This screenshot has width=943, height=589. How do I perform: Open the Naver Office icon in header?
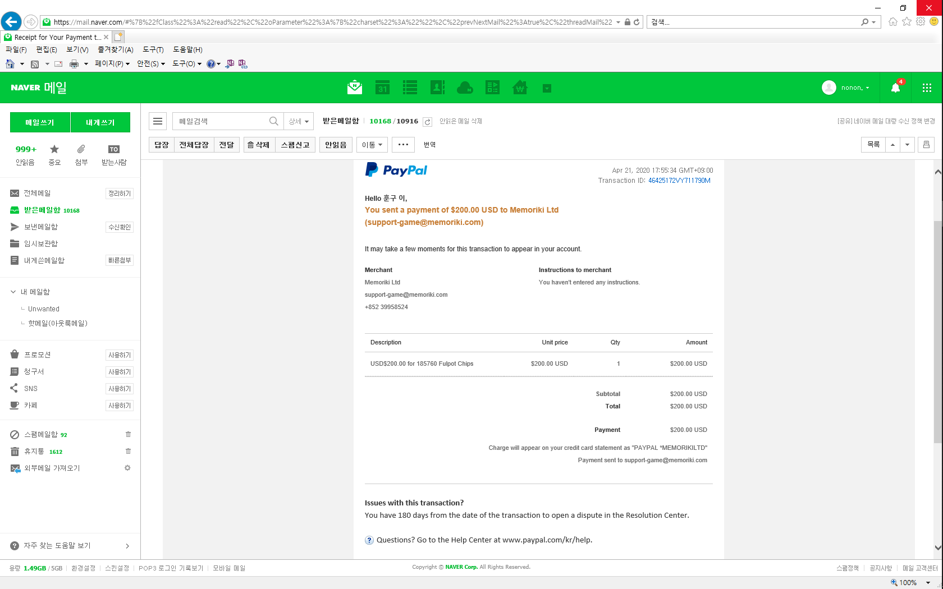point(492,88)
